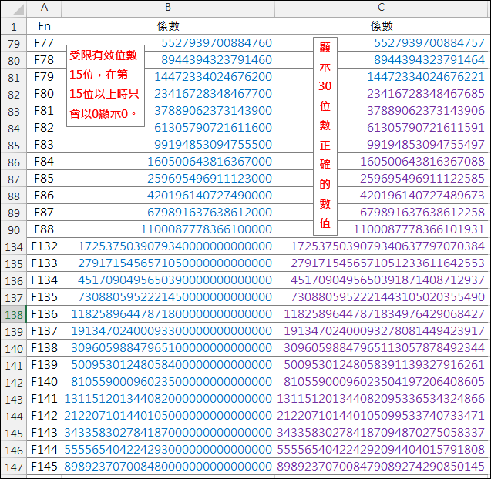Click value 2791715456571050000000000000
The width and height of the screenshot is (491, 479).
click(175, 263)
